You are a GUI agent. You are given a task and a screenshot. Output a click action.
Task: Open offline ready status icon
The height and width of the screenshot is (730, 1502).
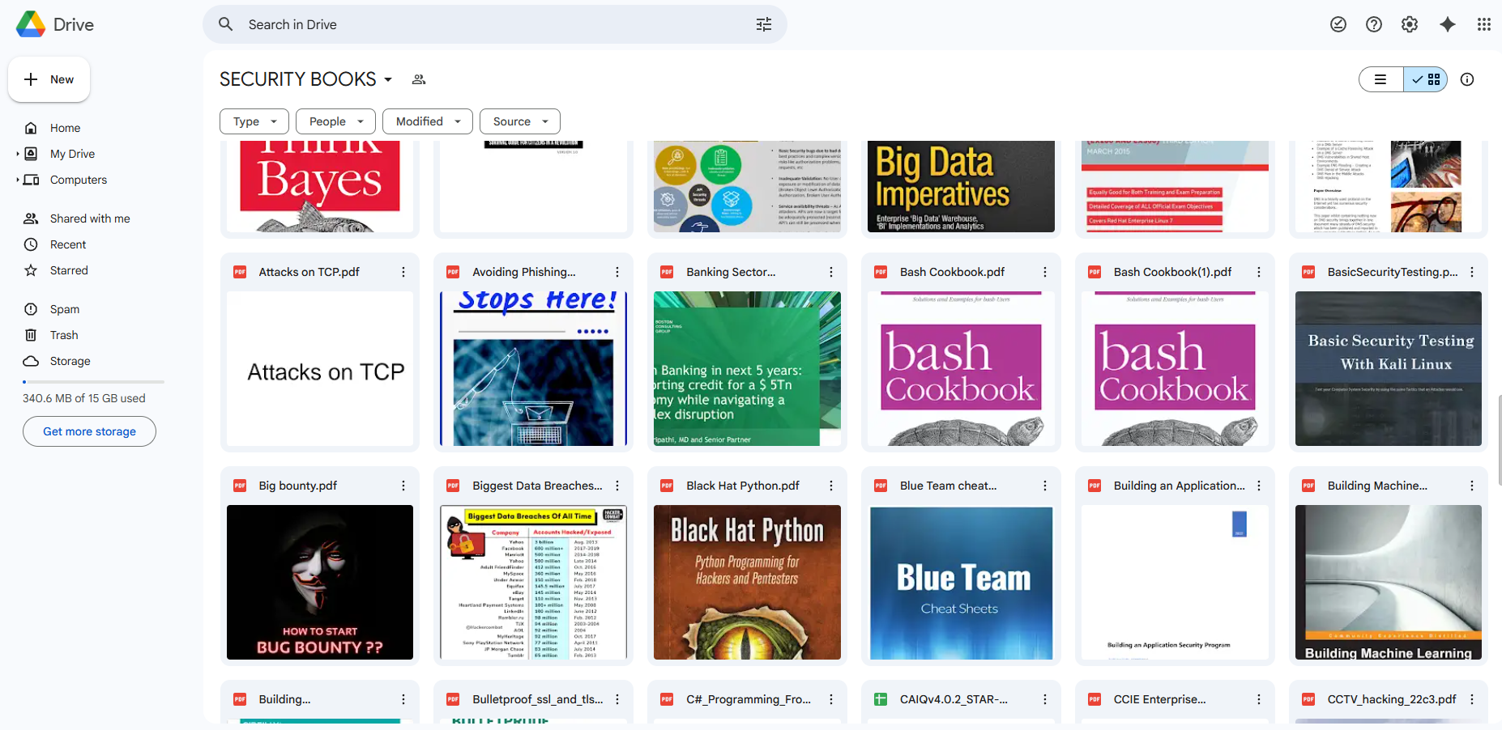tap(1338, 24)
